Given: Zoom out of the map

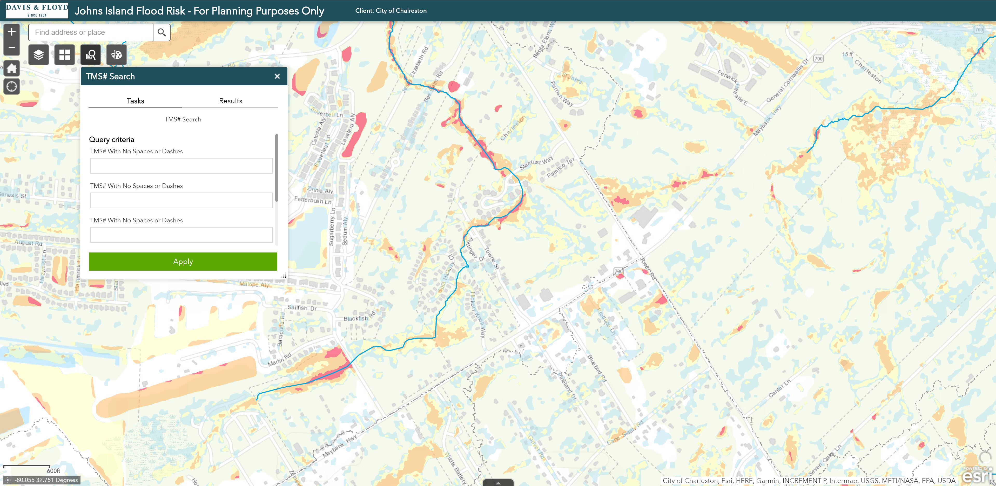Looking at the screenshot, I should pyautogui.click(x=12, y=47).
